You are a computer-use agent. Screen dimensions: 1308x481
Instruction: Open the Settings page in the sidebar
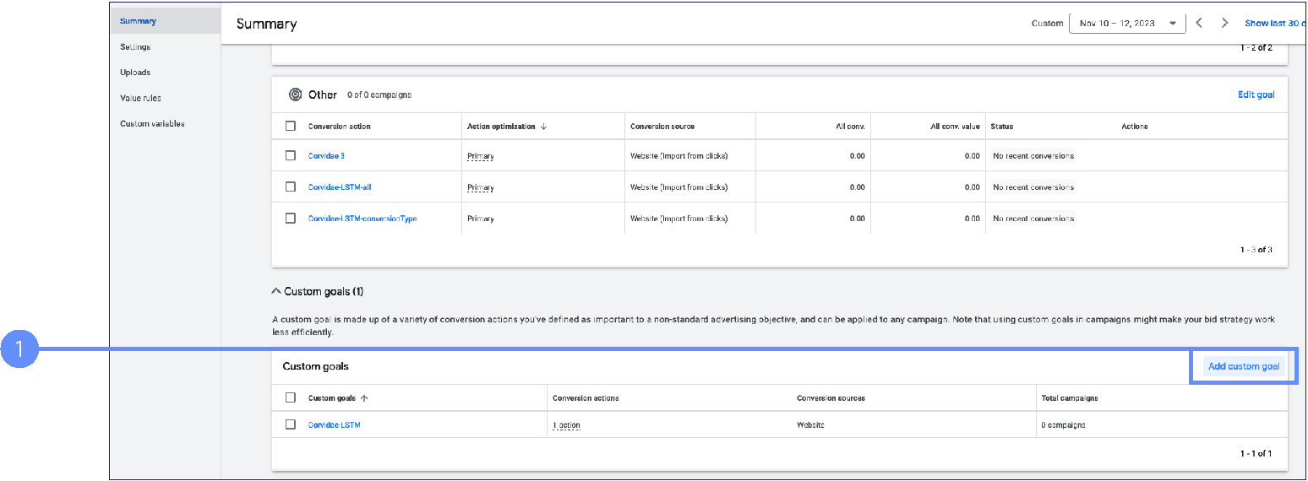tap(135, 47)
